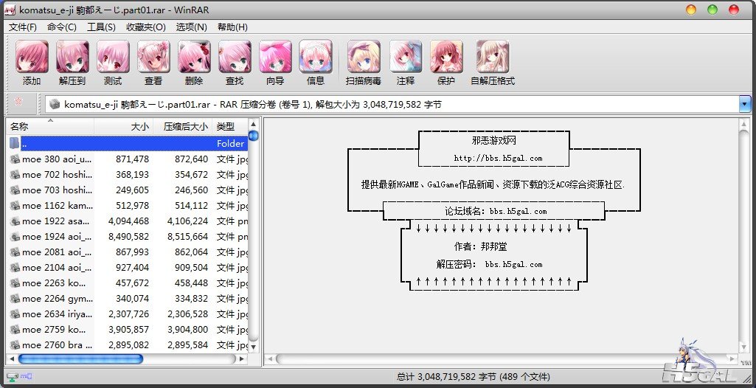This screenshot has width=756, height=388.
Task: Open the 工具(S) menu
Action: tap(101, 27)
